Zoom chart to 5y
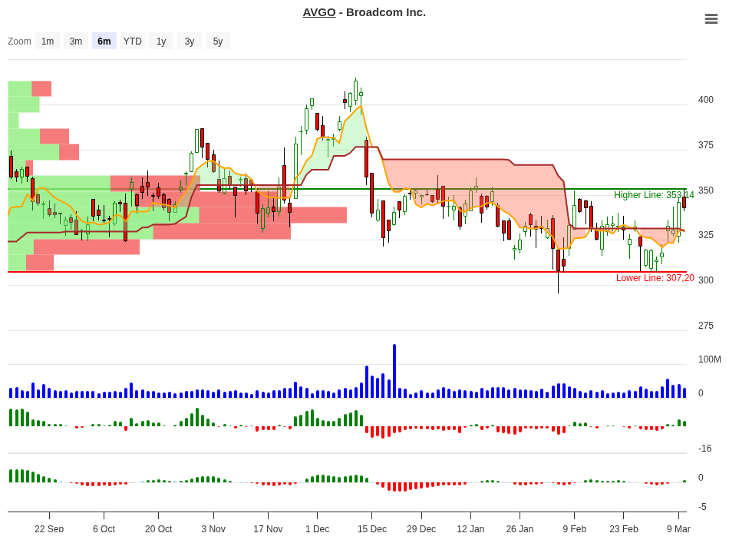This screenshot has width=729, height=553. coord(218,41)
